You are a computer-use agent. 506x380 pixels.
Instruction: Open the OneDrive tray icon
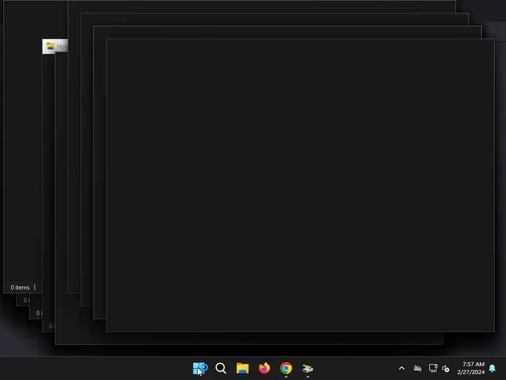418,368
